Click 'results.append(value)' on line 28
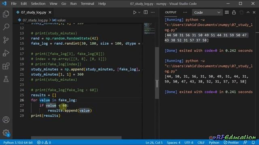Viewport: 259px width, 145px height. [70, 110]
